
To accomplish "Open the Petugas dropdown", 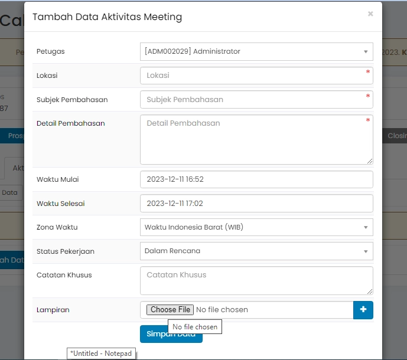I will tap(256, 51).
